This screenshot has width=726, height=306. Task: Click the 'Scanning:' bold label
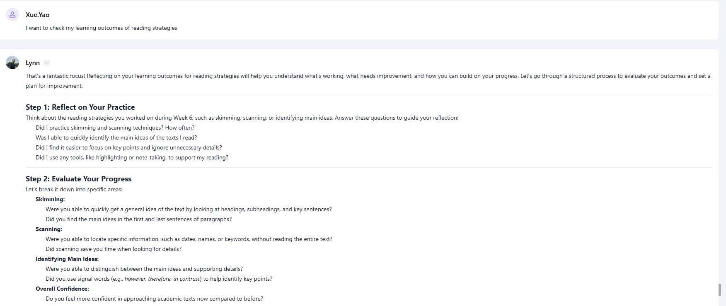pyautogui.click(x=49, y=229)
